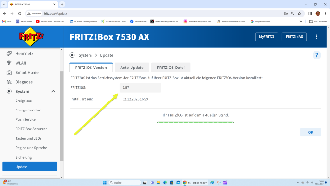Open Push Service in the System menu
This screenshot has height=186, width=330.
pyautogui.click(x=25, y=119)
